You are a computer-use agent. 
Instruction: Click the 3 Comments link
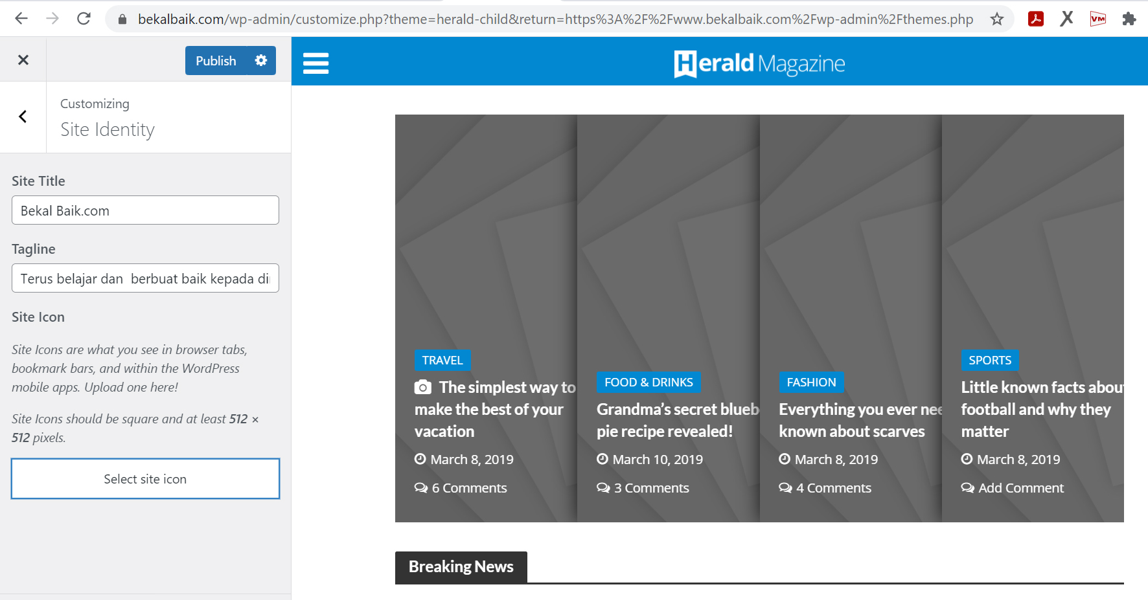click(651, 487)
